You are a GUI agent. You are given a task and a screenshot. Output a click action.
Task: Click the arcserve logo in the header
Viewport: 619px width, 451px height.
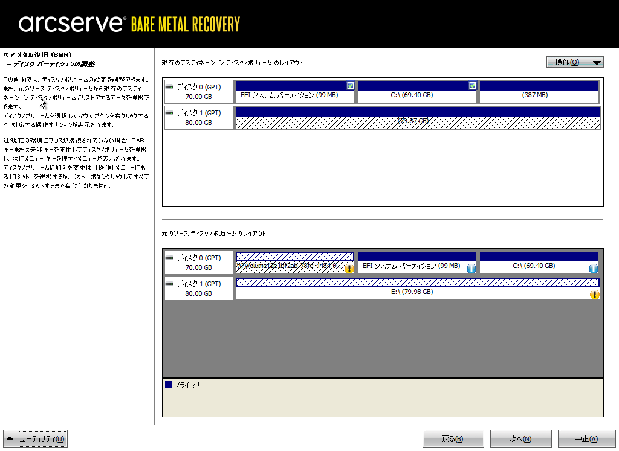(71, 24)
